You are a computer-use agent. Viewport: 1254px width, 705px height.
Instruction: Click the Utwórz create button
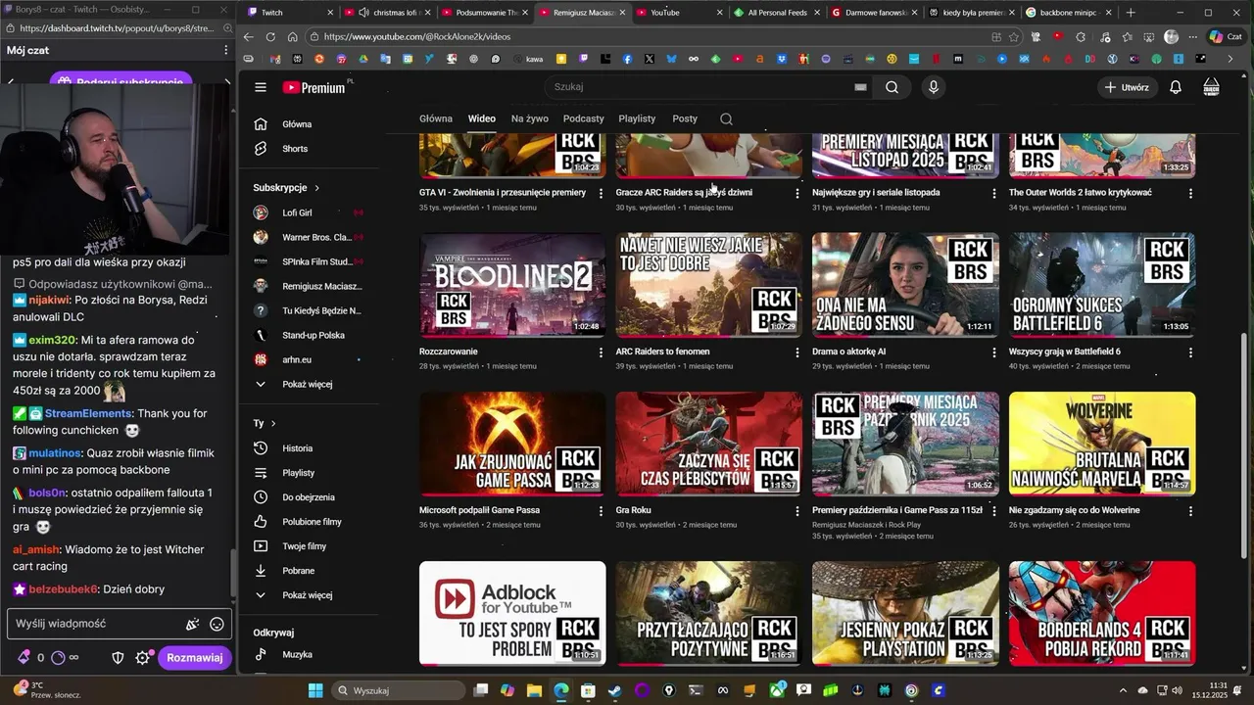click(x=1127, y=87)
